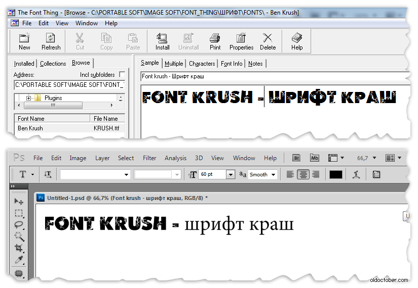Viewport: 418px width, 288px height.
Task: Open the 60 pt font size dropdown
Action: click(x=231, y=174)
